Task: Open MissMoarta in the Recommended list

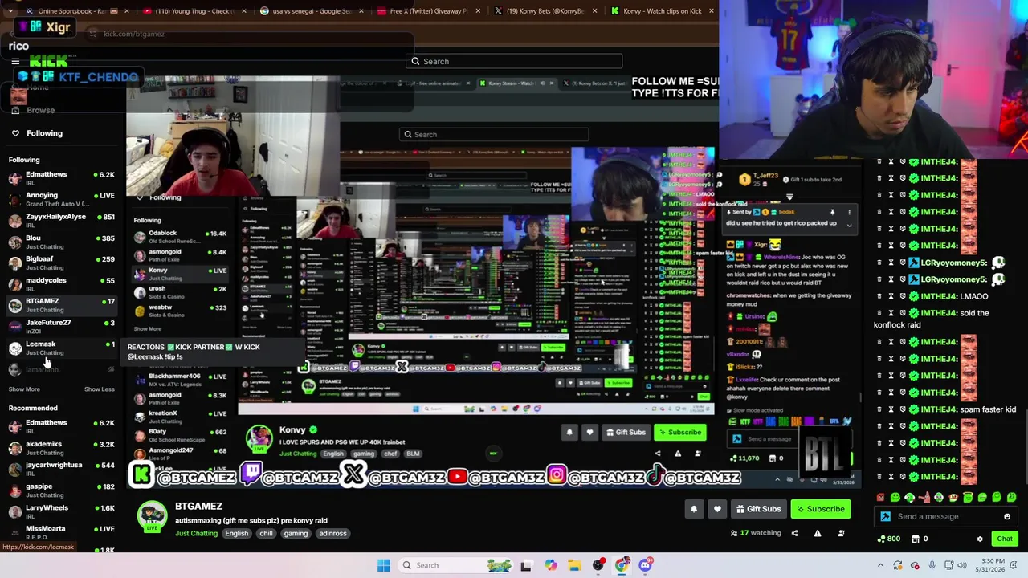Action: [62, 532]
